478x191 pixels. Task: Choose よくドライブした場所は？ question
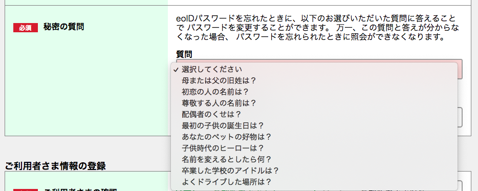314,182
